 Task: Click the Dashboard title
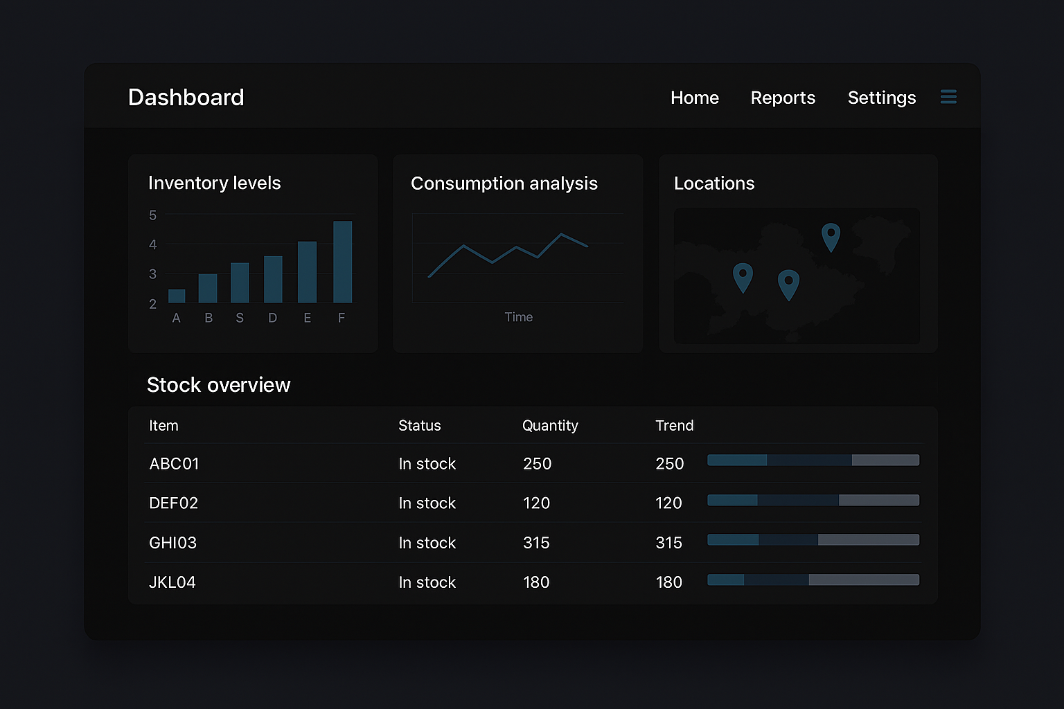point(186,97)
